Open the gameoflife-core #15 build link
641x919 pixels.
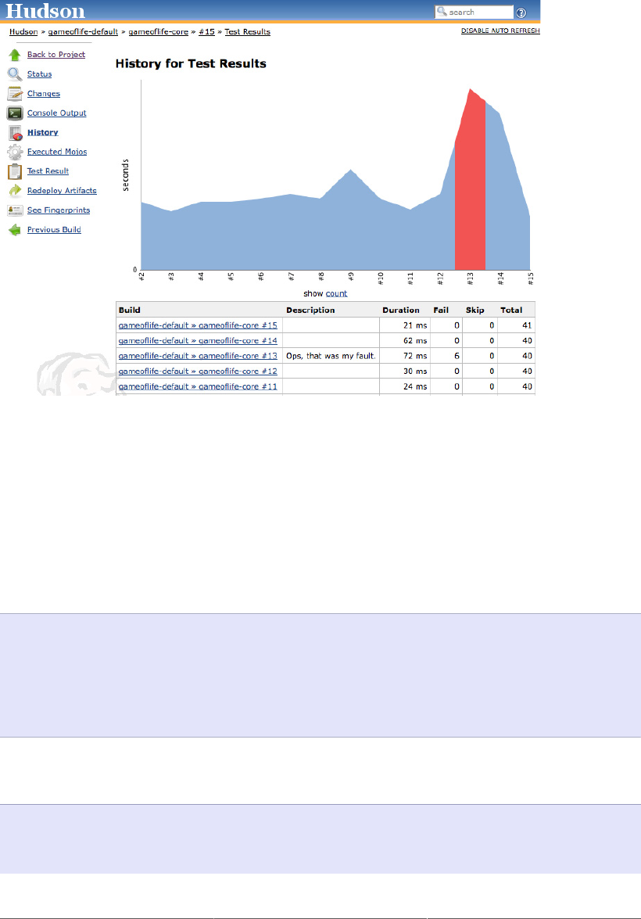198,325
